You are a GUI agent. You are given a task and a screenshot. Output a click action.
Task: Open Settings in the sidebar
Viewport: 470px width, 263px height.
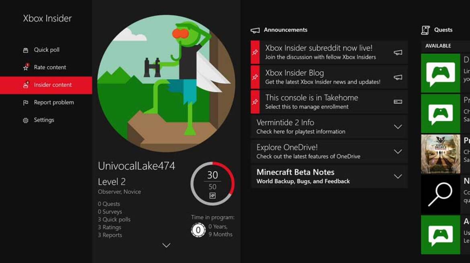(46, 120)
